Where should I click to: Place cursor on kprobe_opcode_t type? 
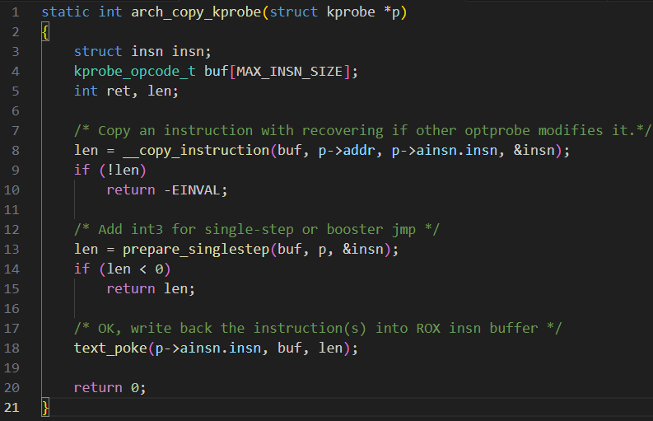[x=135, y=72]
